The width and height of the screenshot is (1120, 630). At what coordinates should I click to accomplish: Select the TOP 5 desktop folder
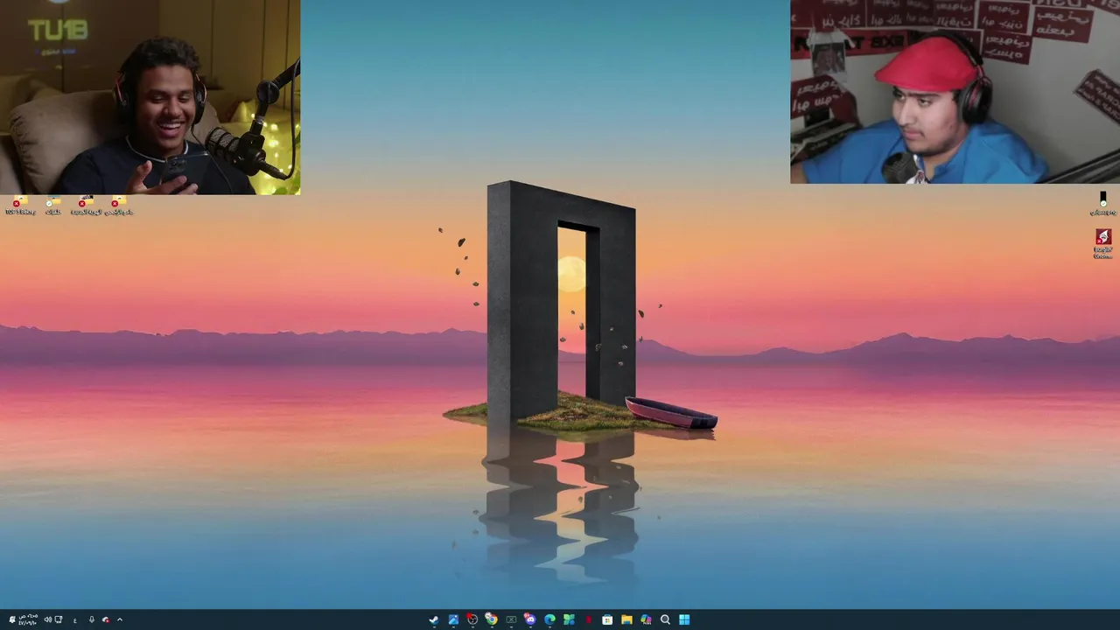[20, 206]
